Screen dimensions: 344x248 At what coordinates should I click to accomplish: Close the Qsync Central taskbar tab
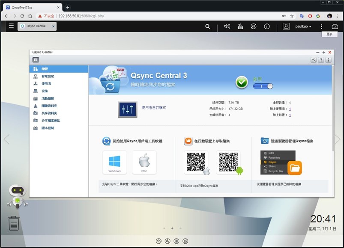click(53, 26)
